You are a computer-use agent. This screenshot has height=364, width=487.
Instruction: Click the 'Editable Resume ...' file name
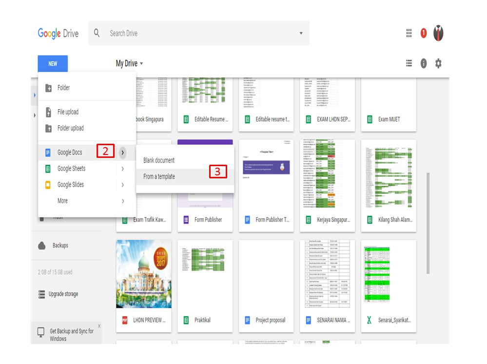(211, 119)
